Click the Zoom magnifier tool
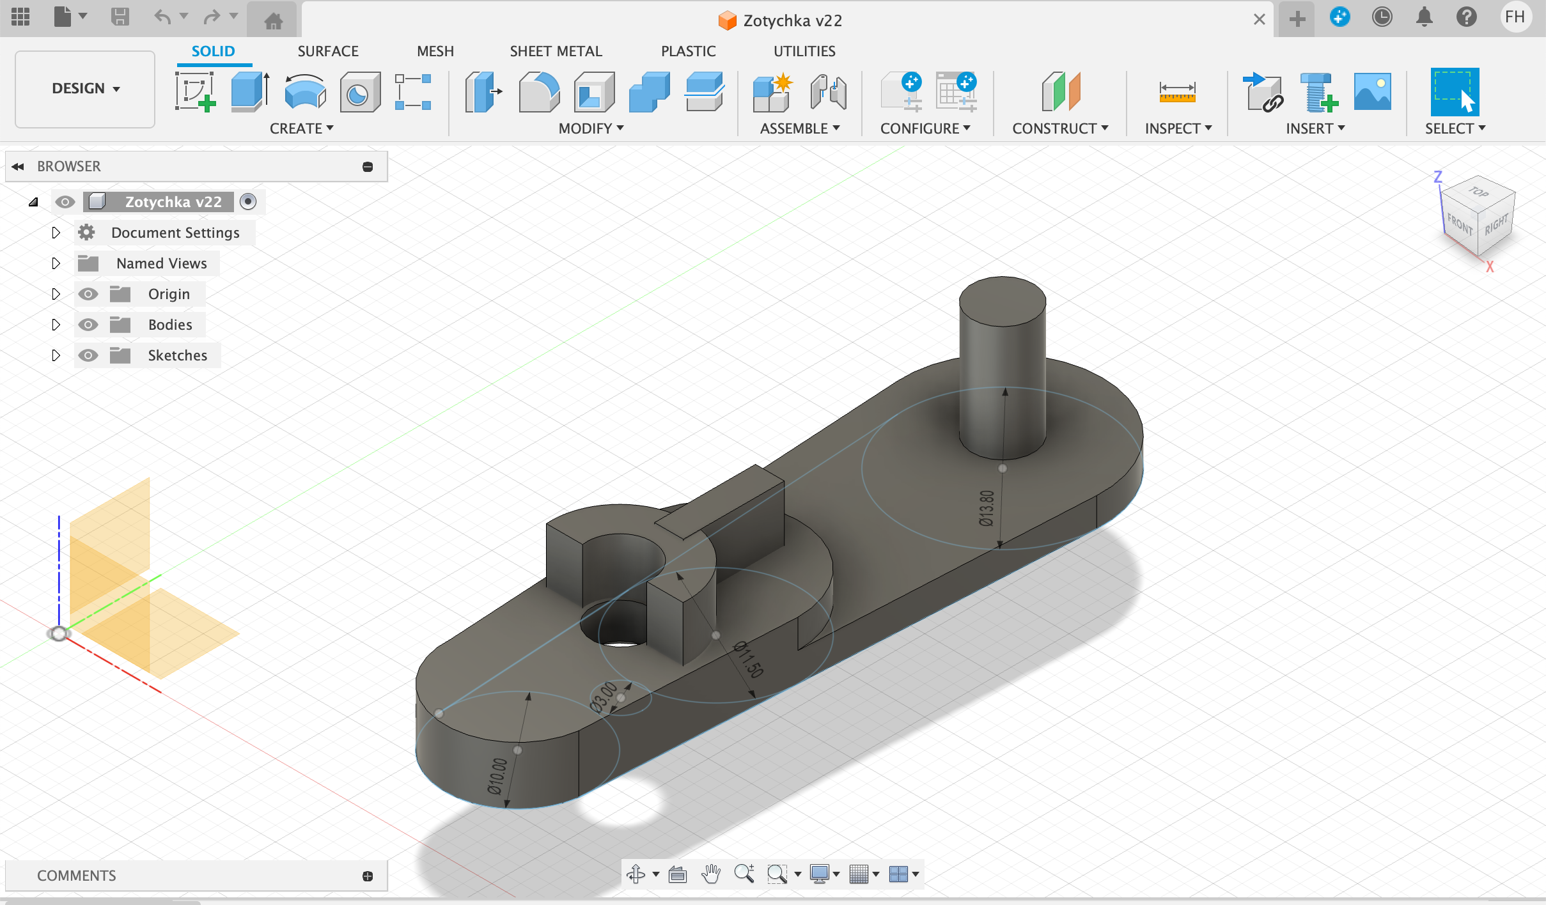The image size is (1546, 905). (744, 874)
